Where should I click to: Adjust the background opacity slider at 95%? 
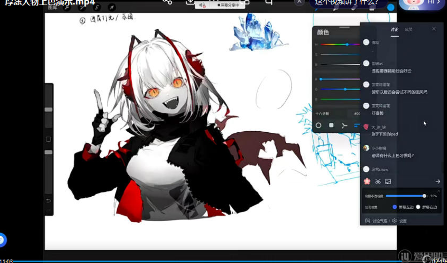[x=406, y=196]
